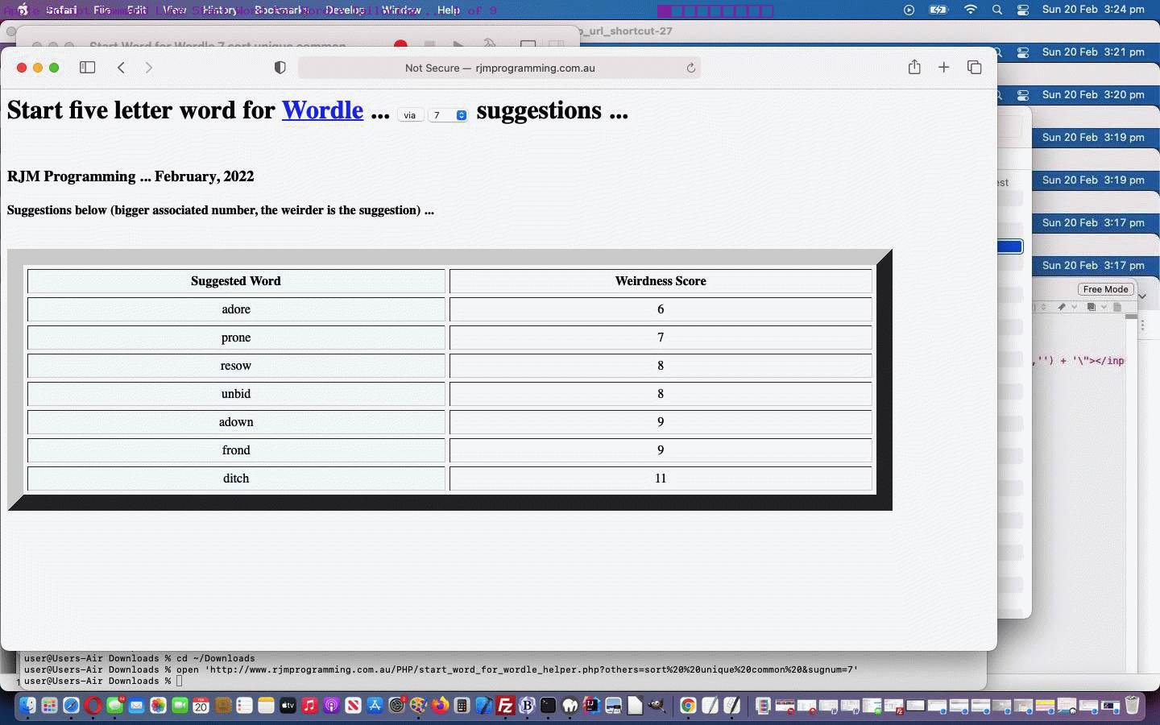
Task: Open Calendar from the Dock
Action: pos(201,706)
